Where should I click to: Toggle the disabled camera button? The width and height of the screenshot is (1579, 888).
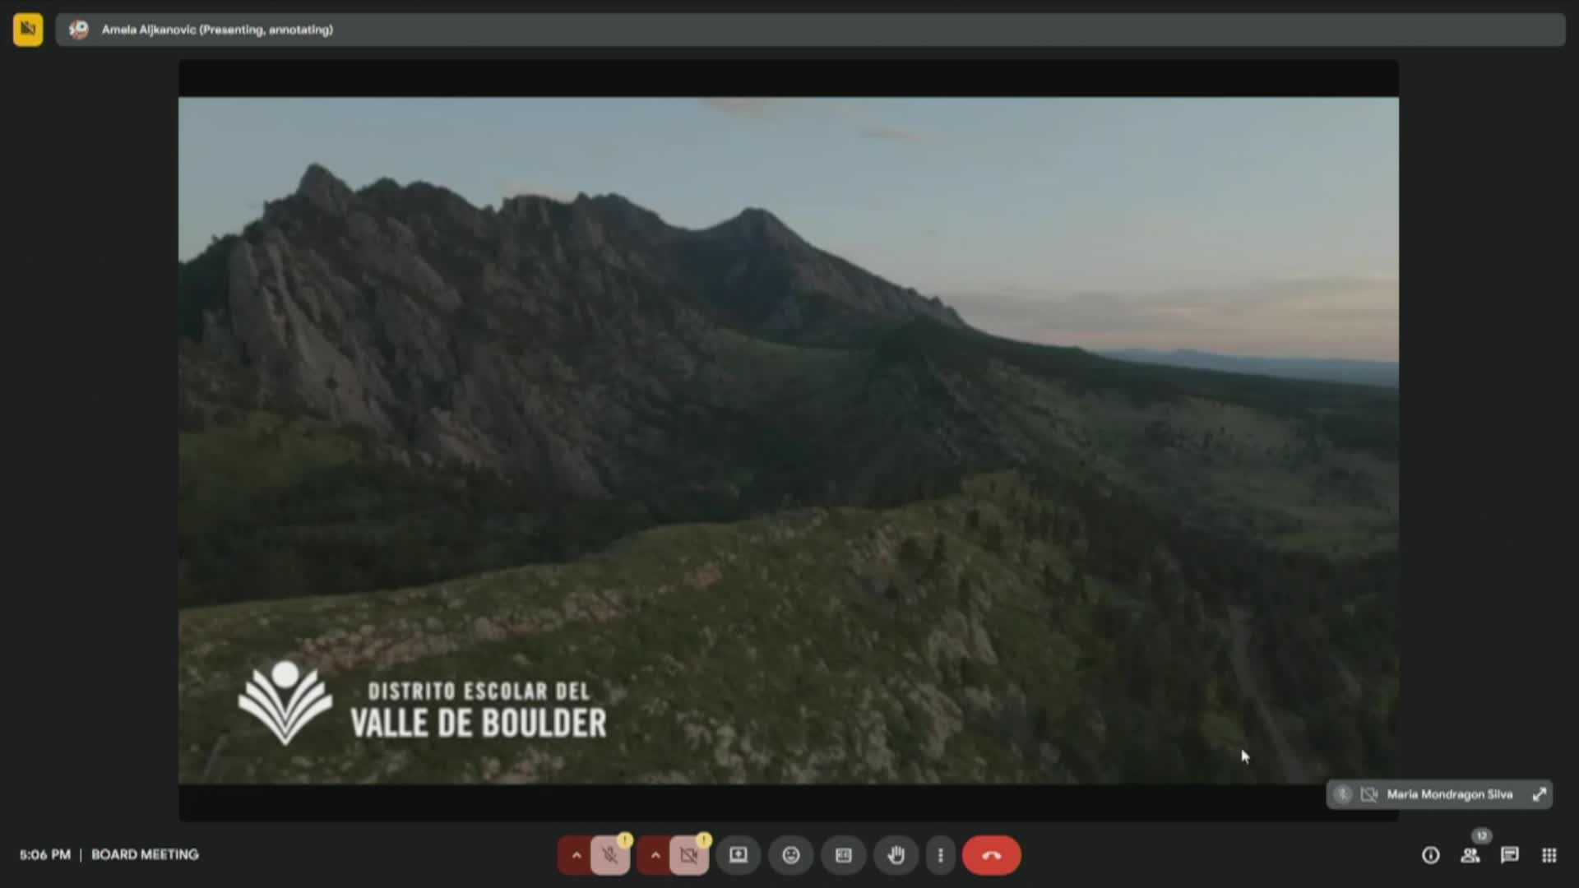[688, 855]
